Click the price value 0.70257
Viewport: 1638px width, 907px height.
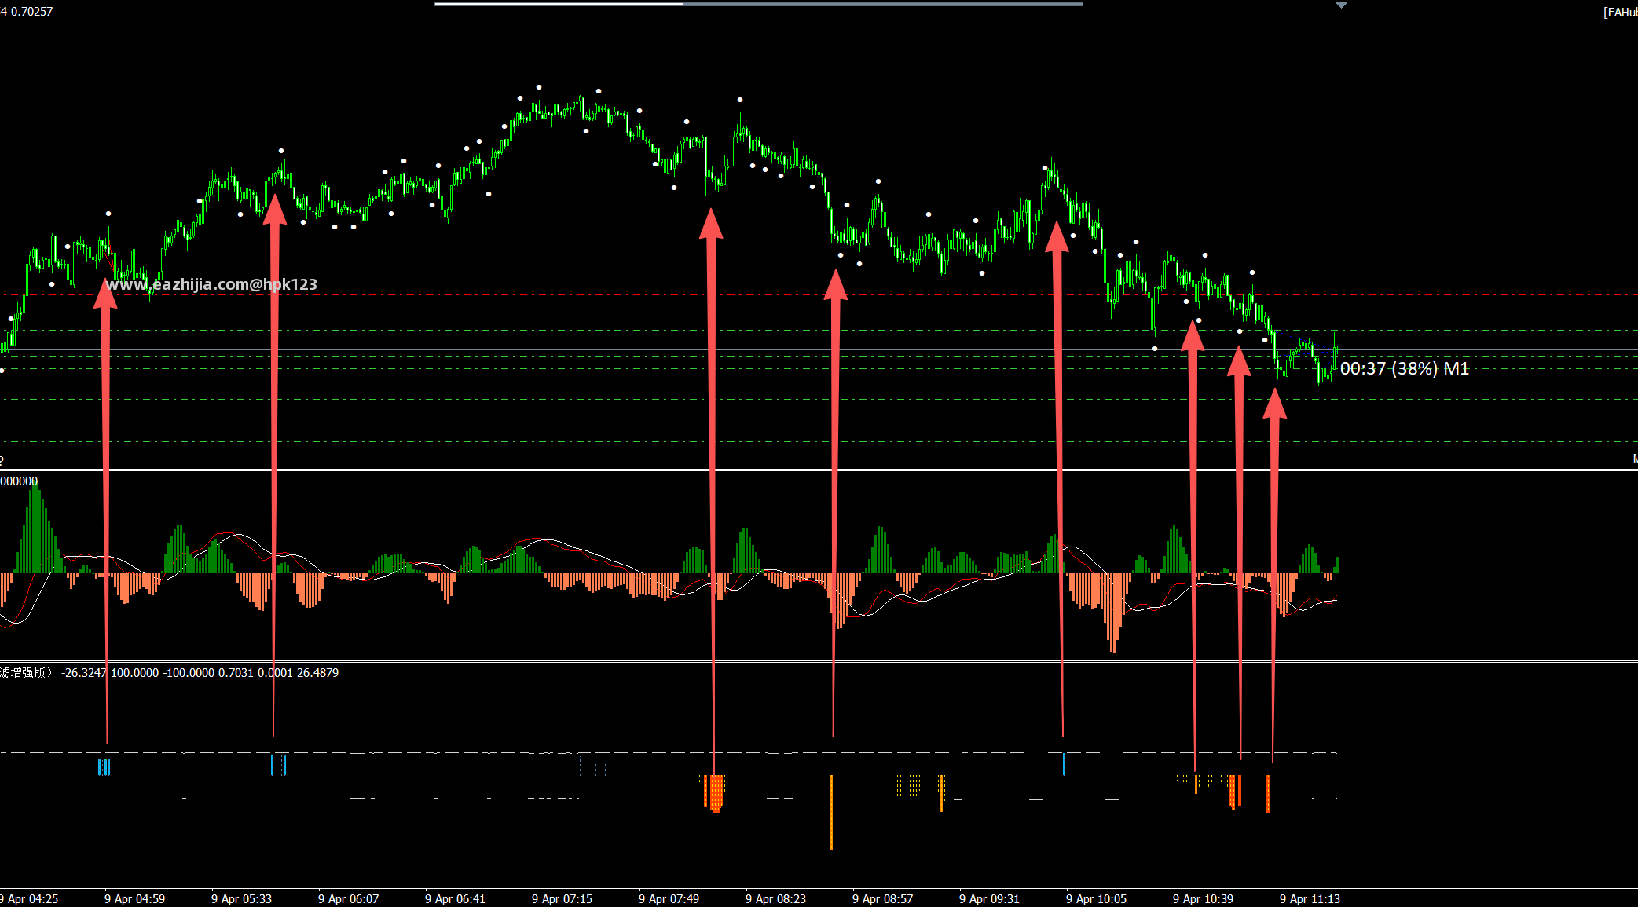coord(32,12)
